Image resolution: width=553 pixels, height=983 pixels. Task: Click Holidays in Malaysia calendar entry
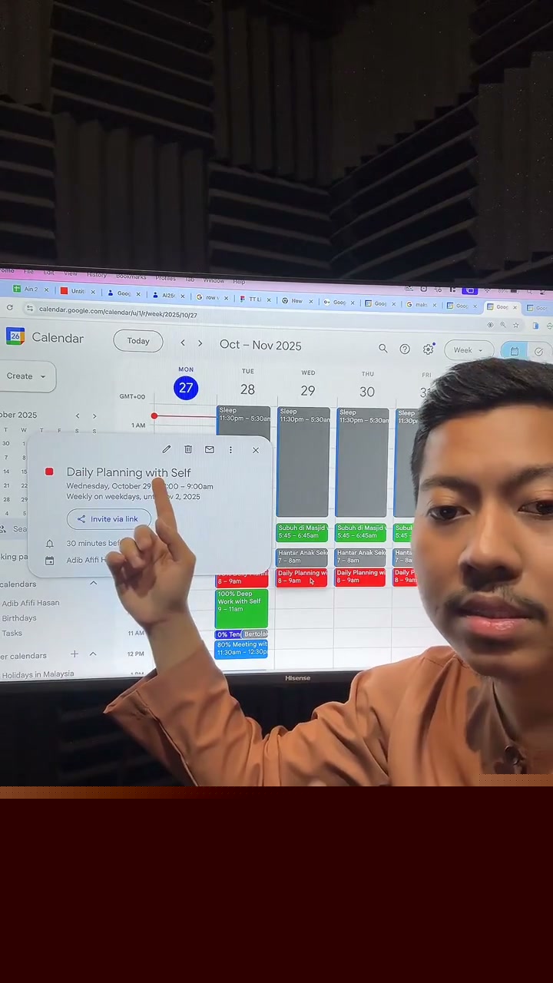(38, 674)
